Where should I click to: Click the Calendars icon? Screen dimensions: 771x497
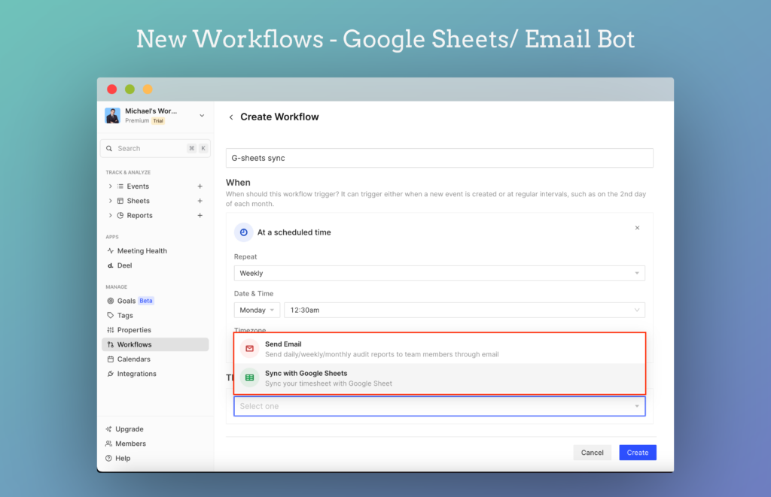(x=110, y=359)
